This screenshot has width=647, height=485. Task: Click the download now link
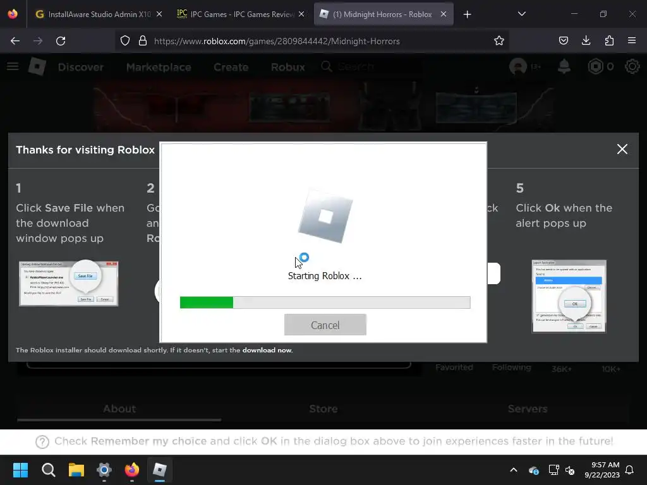click(x=267, y=350)
